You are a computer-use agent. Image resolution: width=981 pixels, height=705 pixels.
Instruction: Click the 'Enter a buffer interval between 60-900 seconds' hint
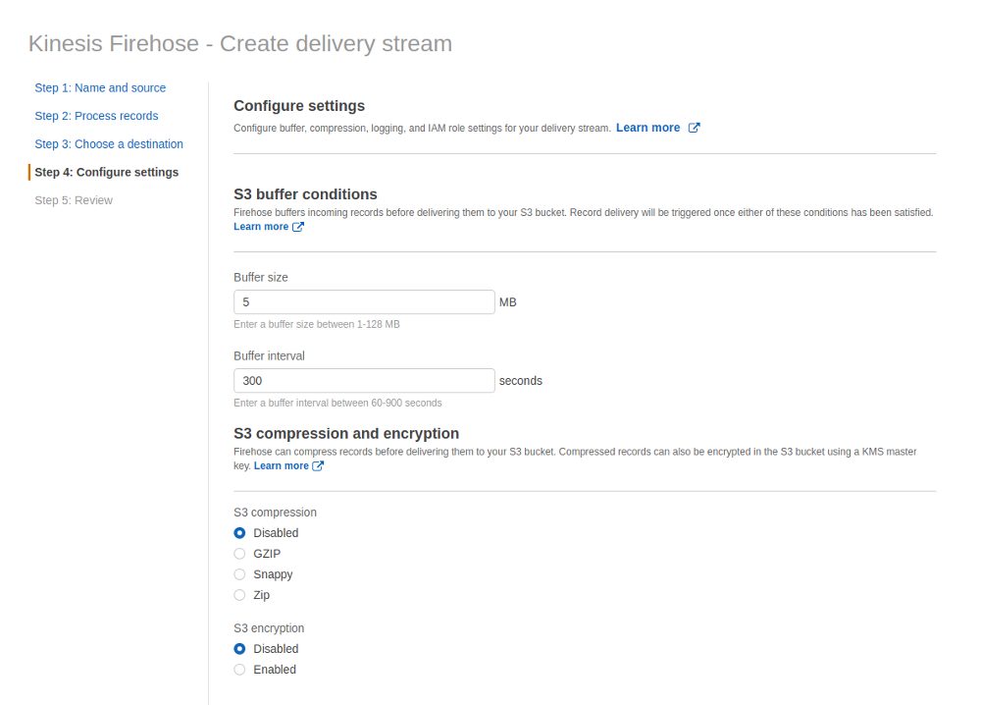337,404
